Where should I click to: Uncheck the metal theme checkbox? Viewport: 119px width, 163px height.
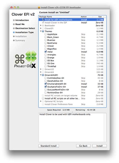(45, 52)
